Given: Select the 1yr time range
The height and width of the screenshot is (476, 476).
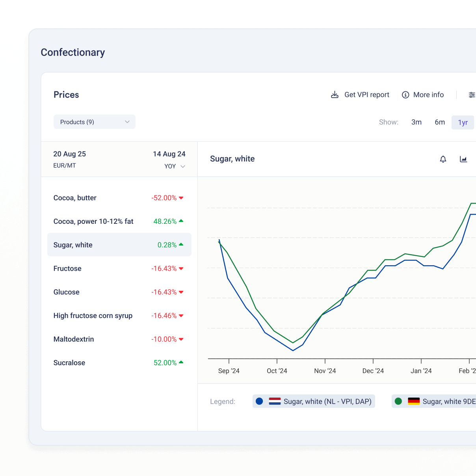Looking at the screenshot, I should point(463,123).
